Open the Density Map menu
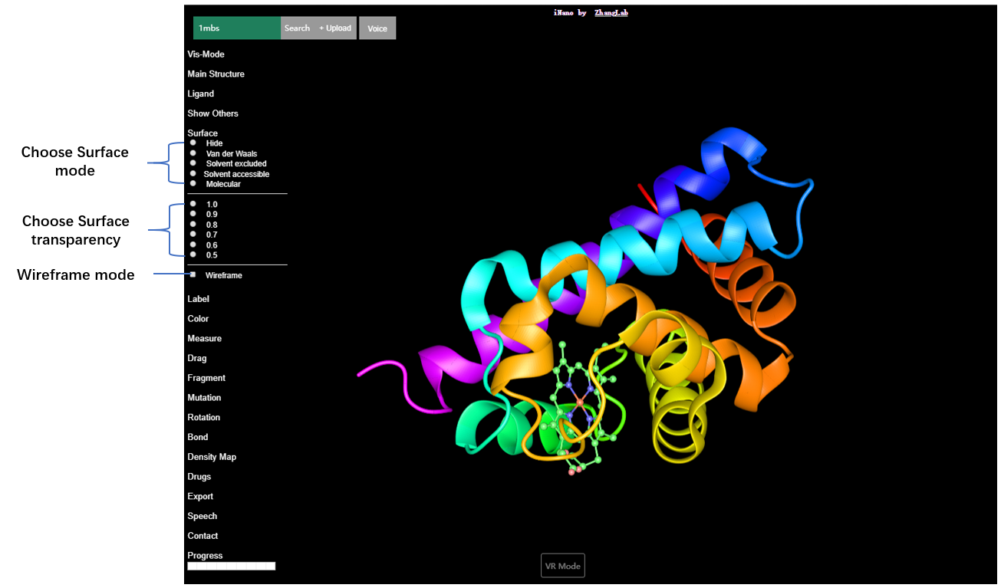 212,457
